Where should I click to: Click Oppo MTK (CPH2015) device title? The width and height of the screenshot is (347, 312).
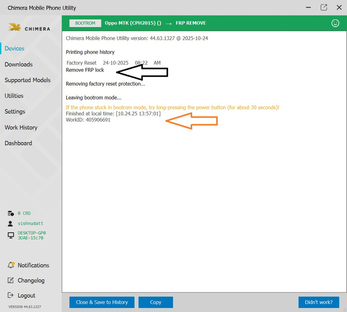(x=133, y=23)
